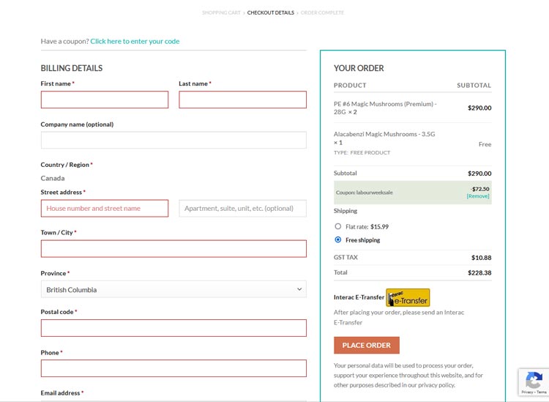The image size is (549, 402).
Task: Click the Order Complete breadcrumb step
Action: tap(322, 12)
